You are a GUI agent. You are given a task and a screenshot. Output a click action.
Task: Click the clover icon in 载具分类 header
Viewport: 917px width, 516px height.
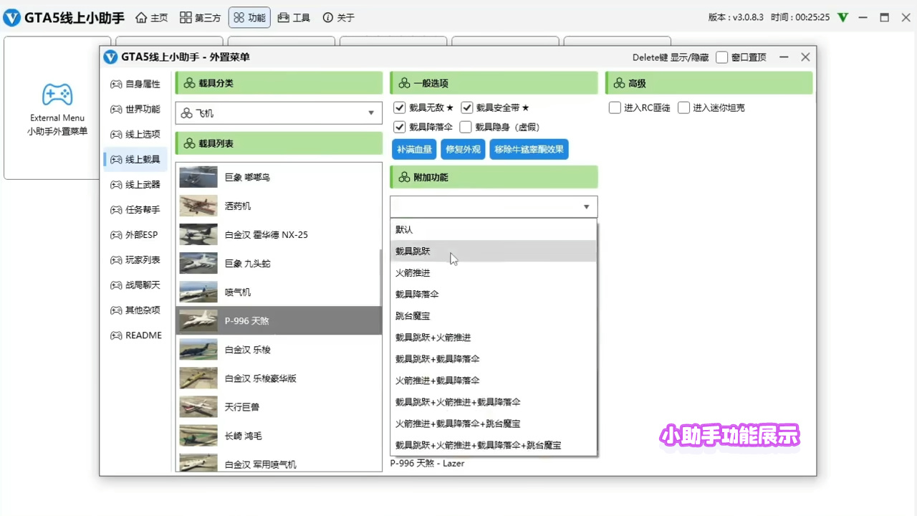click(x=189, y=83)
